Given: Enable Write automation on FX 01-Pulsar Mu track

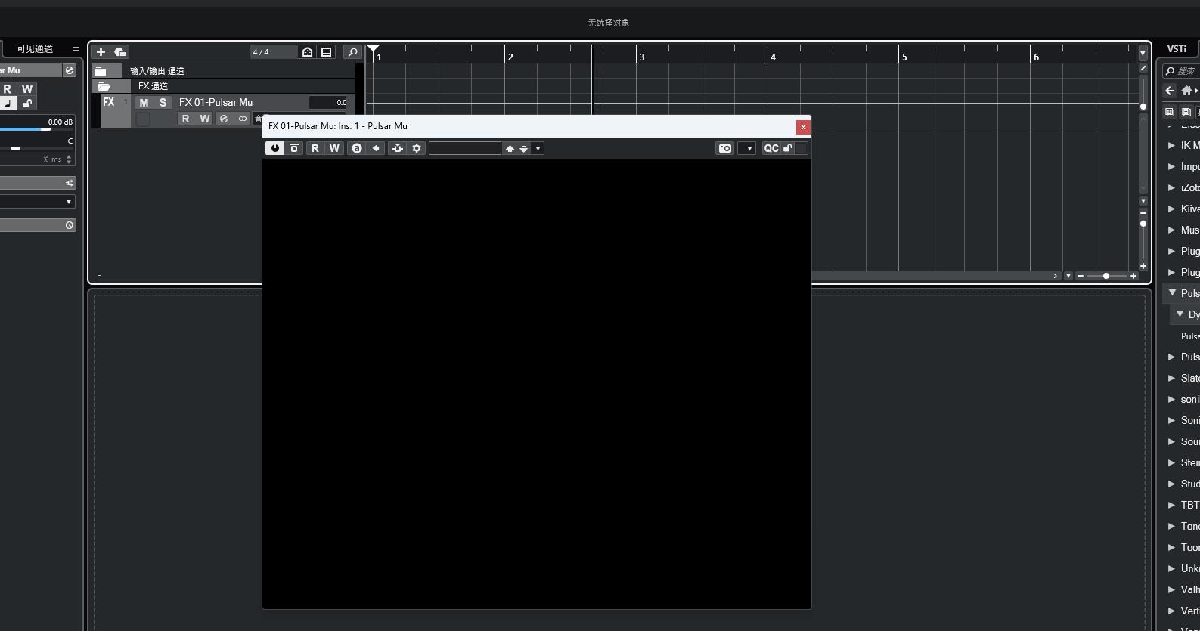Looking at the screenshot, I should pyautogui.click(x=205, y=119).
